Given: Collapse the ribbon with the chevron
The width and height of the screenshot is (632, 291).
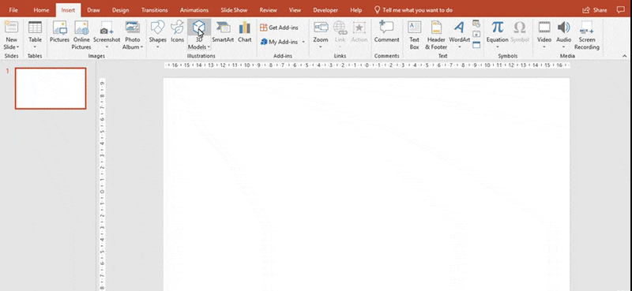Looking at the screenshot, I should pos(625,56).
